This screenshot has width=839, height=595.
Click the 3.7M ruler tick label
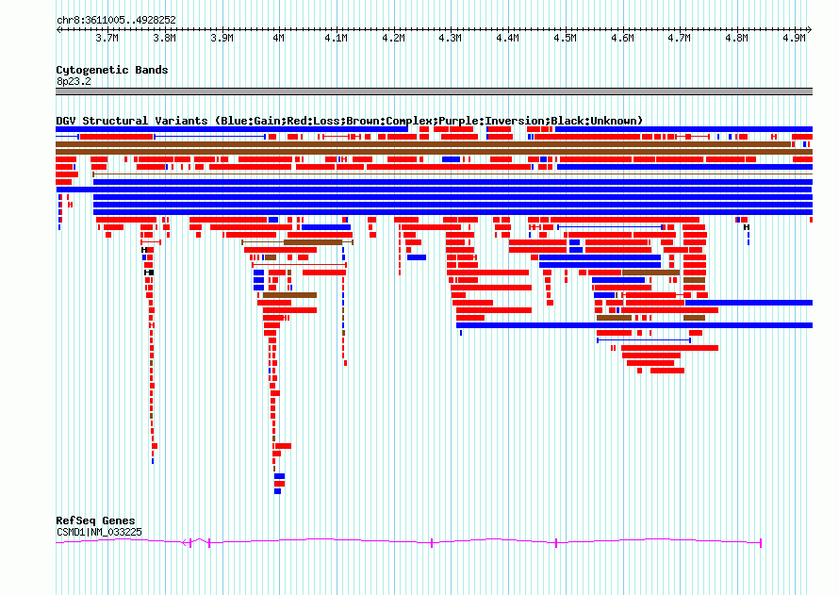point(107,38)
